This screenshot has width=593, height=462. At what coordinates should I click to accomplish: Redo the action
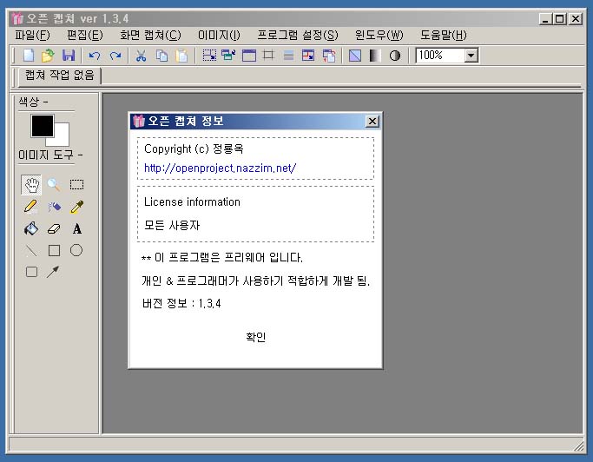(x=115, y=56)
